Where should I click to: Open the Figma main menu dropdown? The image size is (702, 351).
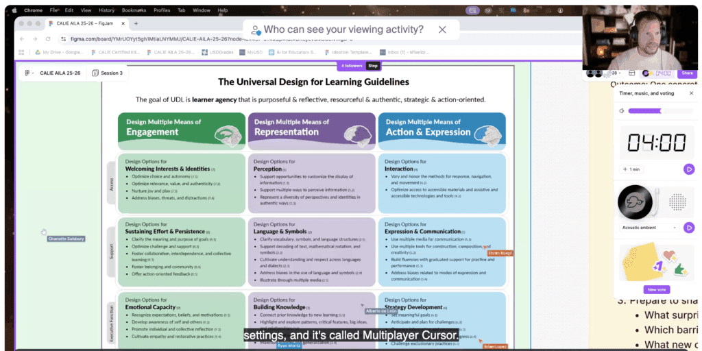[x=29, y=73]
